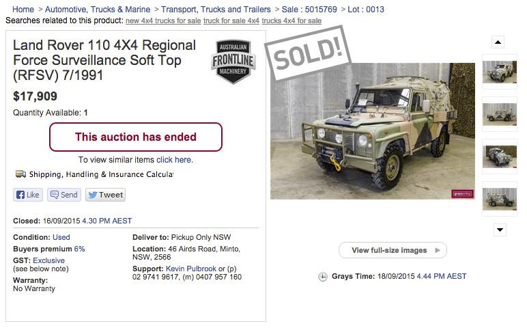This screenshot has height=328, width=527.
Task: Go to Automotive, Trucks & Marine breadcrumb
Action: tap(98, 10)
